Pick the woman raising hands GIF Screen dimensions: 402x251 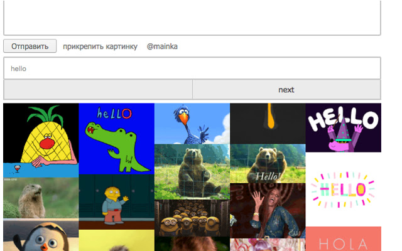(268, 211)
